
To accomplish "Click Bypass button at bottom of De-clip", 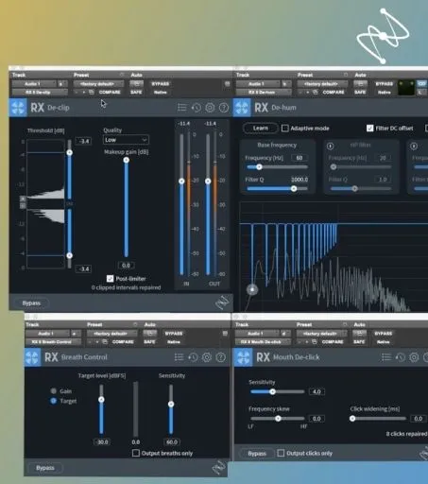I will pos(31,303).
